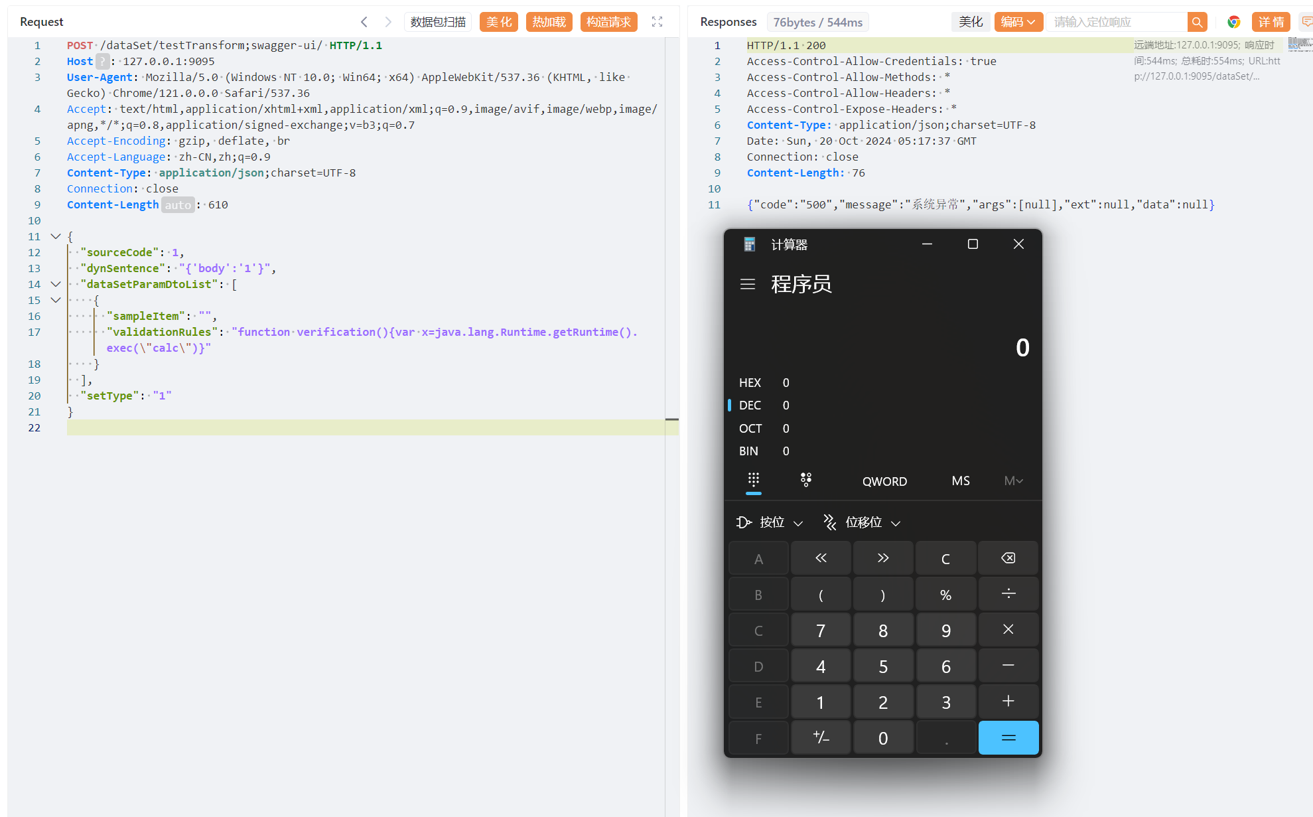
Task: Click the validationRules key in request body
Action: tap(162, 332)
